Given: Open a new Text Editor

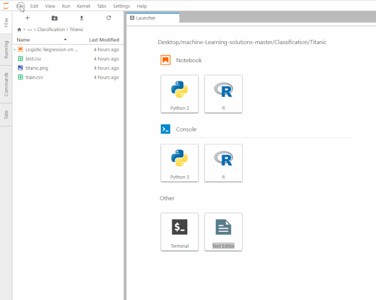Looking at the screenshot, I should [223, 232].
